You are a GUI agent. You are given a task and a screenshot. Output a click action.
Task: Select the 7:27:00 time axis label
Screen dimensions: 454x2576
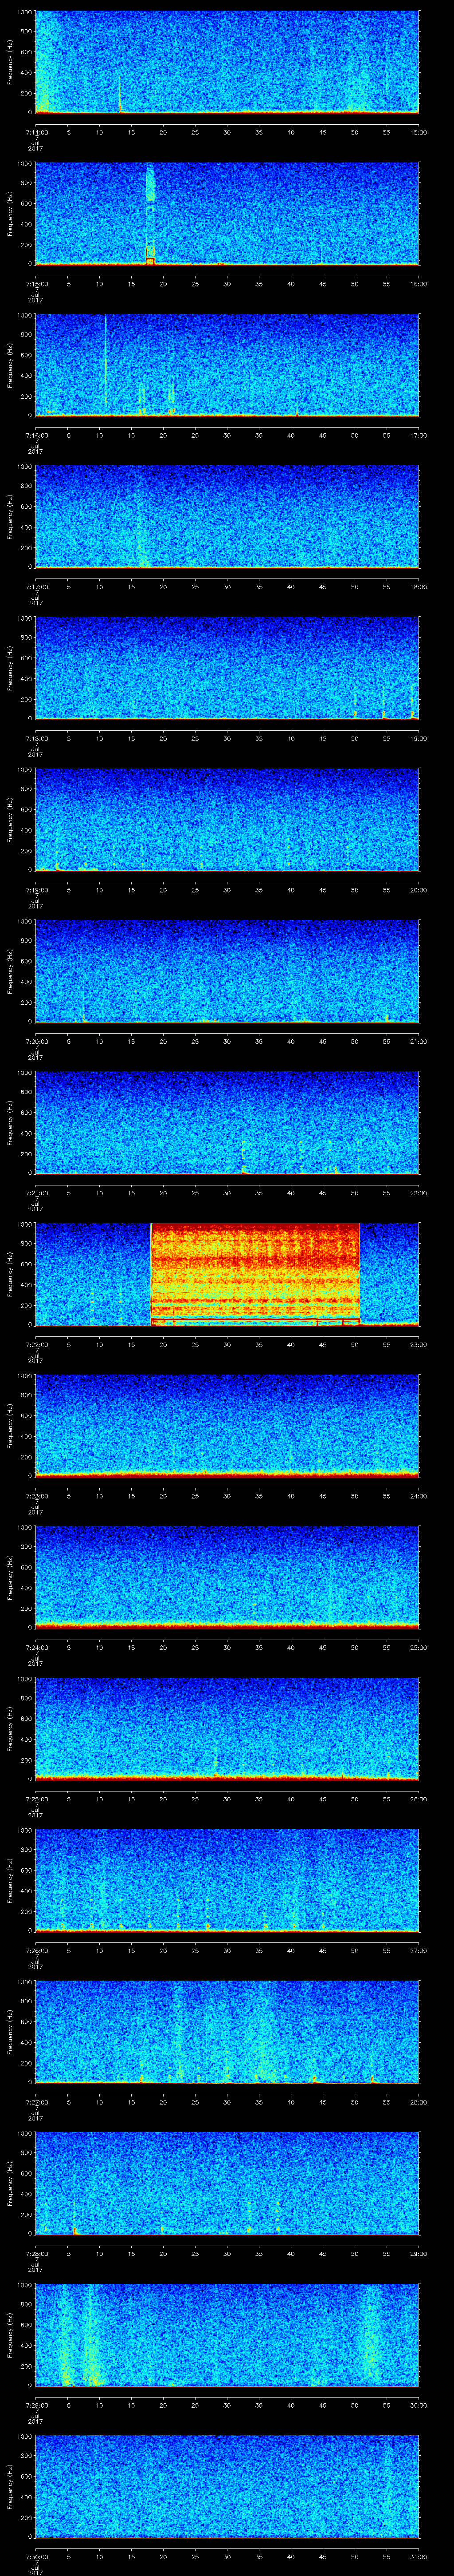[x=35, y=2102]
